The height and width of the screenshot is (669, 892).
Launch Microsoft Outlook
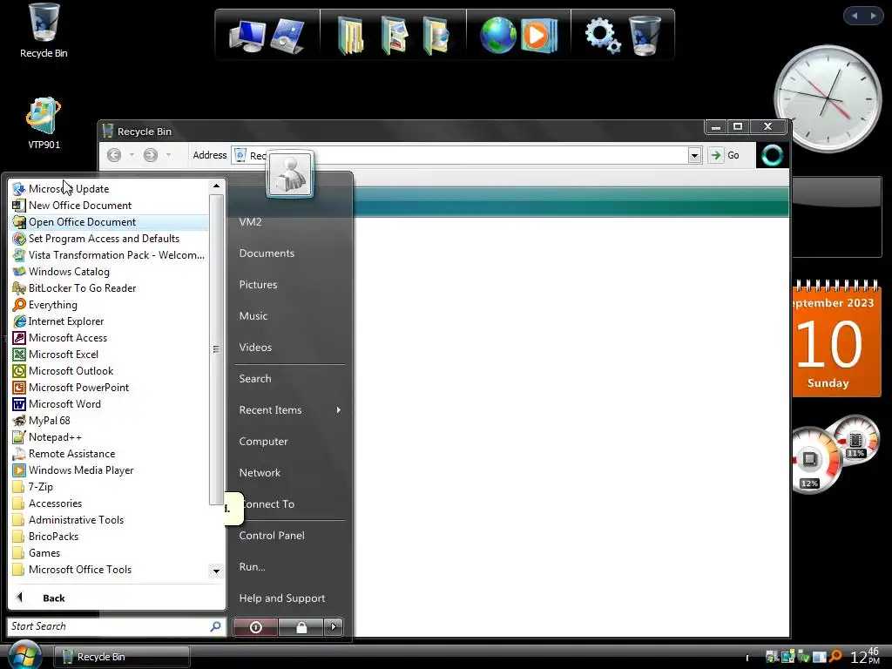point(110,370)
